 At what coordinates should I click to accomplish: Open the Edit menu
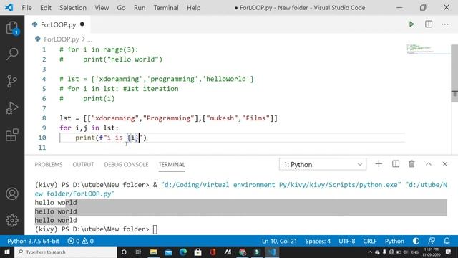coord(46,8)
